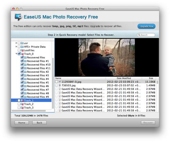Click the Selected 0Byte in 0 files text

coord(131,116)
